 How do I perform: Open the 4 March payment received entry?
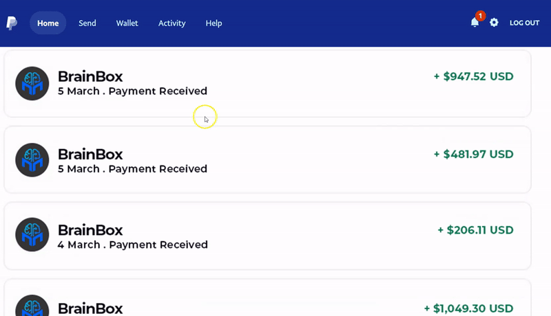pos(132,245)
